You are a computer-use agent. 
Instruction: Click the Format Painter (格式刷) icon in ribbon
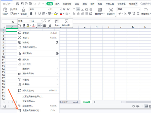[23, 10]
